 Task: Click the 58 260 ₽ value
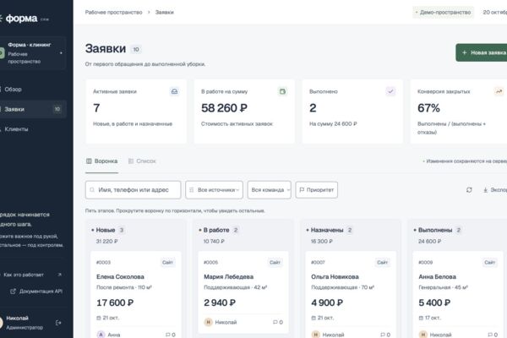[224, 108]
